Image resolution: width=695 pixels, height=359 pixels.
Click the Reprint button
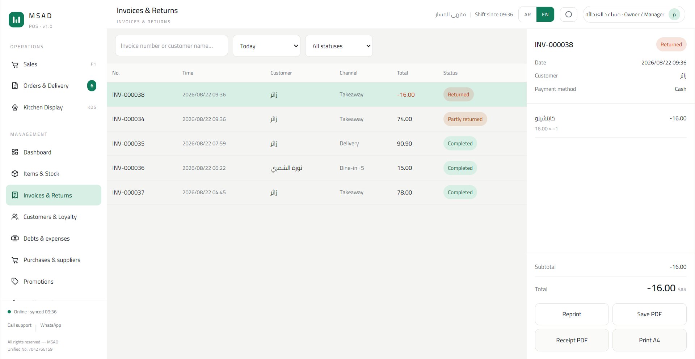(572, 314)
